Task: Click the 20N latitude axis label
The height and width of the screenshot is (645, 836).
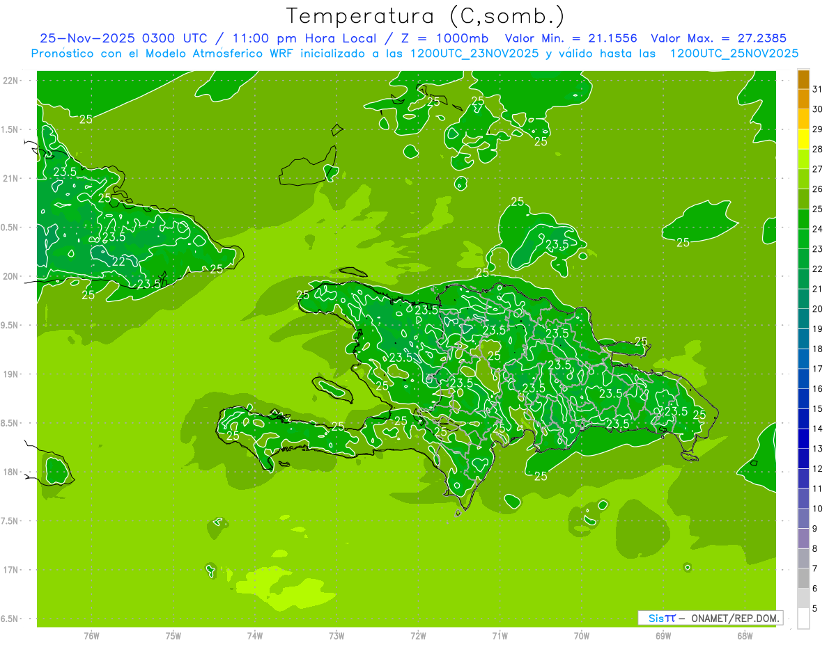Action: click(x=12, y=276)
